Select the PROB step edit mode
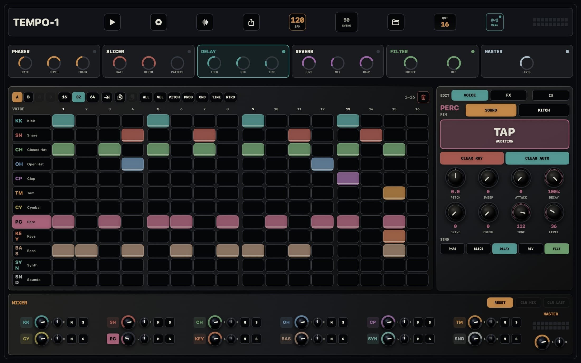581x363 pixels. click(x=188, y=97)
